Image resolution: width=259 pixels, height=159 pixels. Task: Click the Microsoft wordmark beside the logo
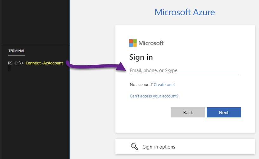151,43
